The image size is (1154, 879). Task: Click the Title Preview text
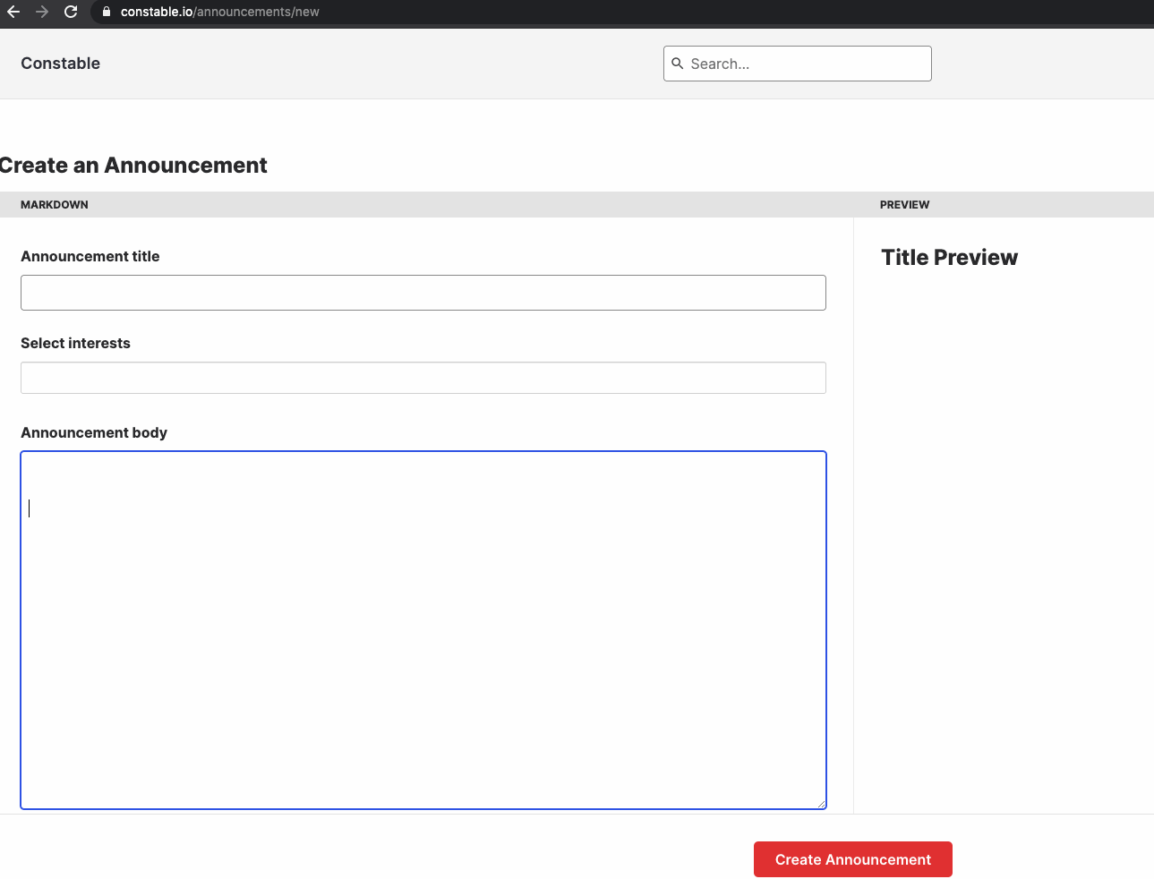click(949, 257)
